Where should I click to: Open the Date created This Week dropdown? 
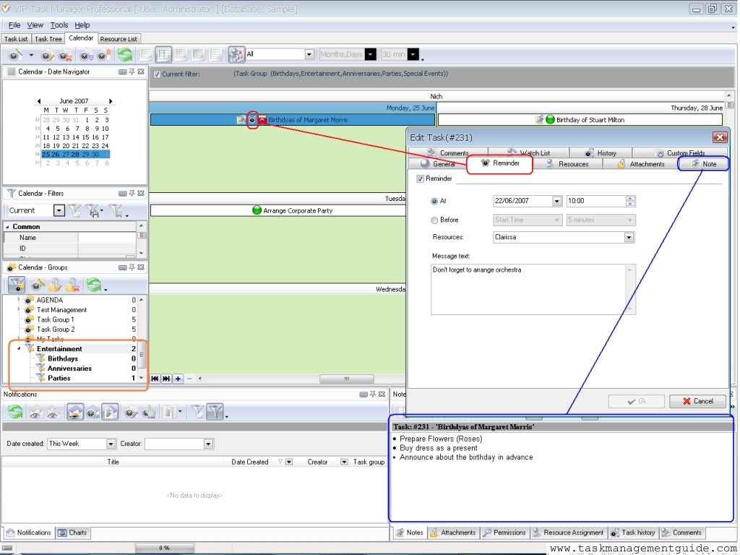(x=111, y=444)
